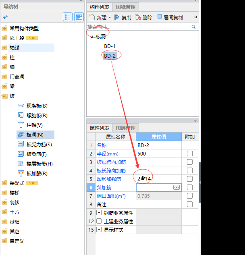
Task: Click the sparkle icon in navigation tree toolbar
Action: [x=6, y=17]
